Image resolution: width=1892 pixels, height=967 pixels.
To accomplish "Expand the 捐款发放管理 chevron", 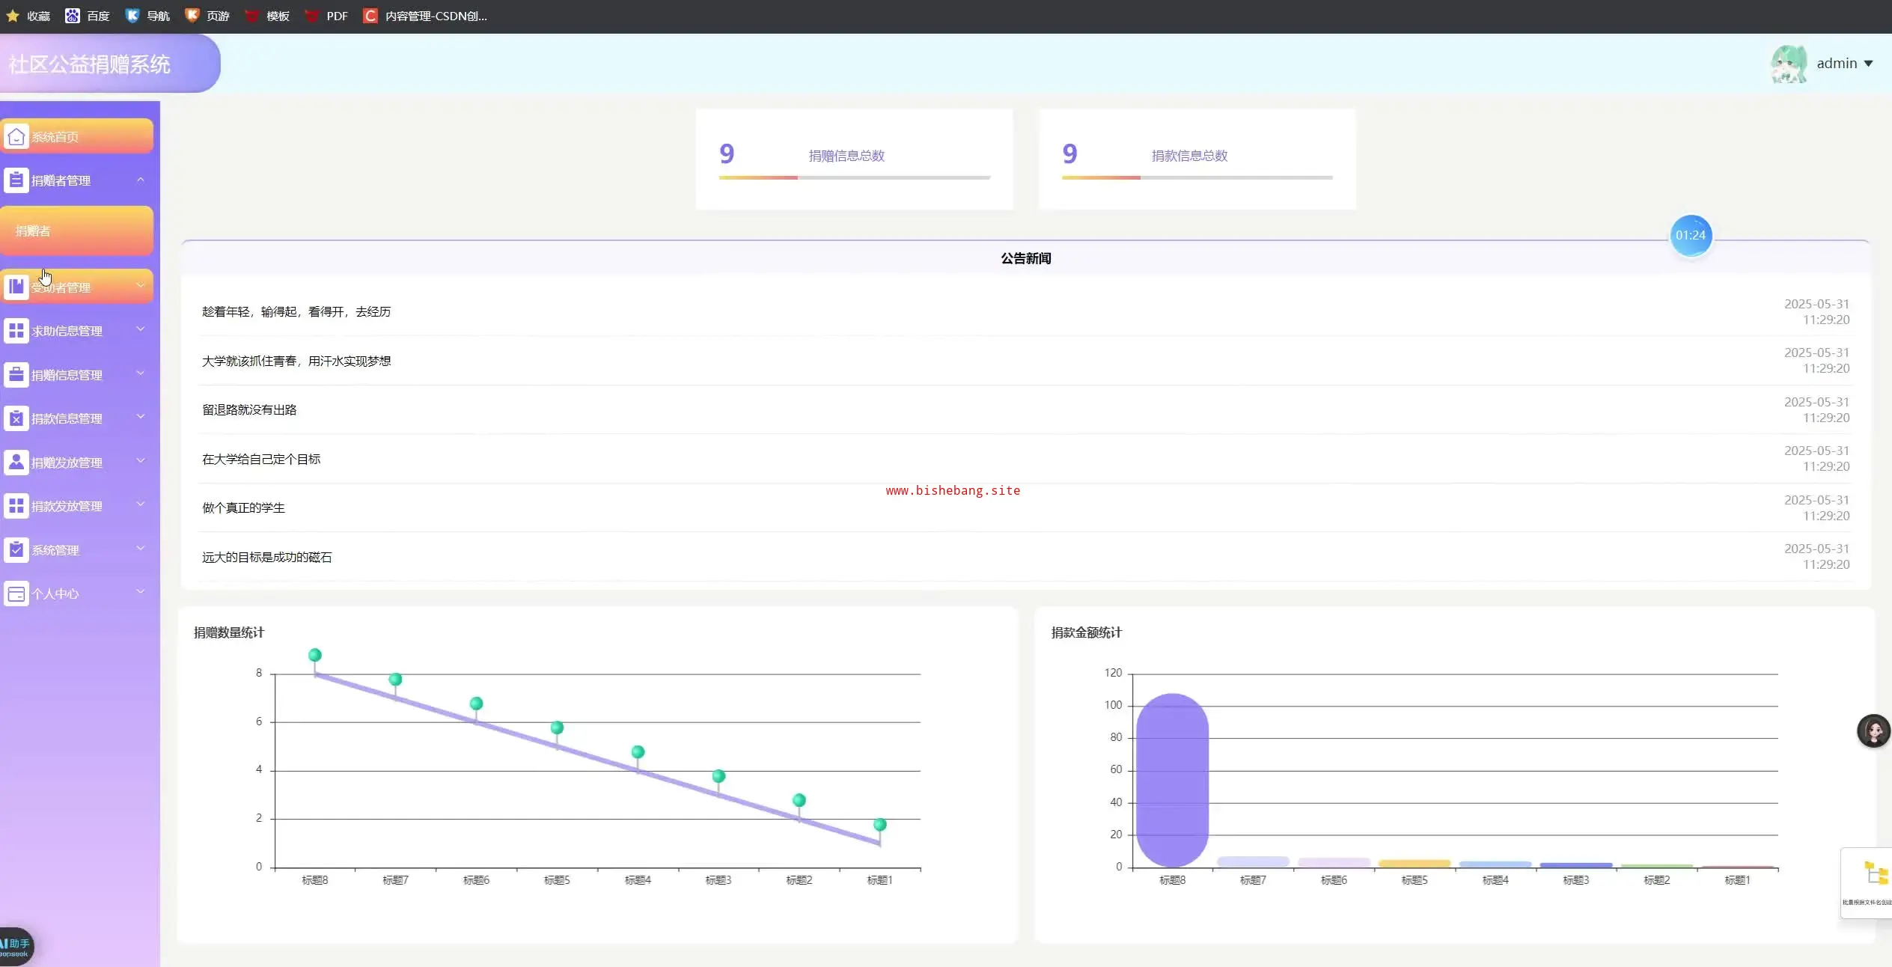I will coord(141,504).
